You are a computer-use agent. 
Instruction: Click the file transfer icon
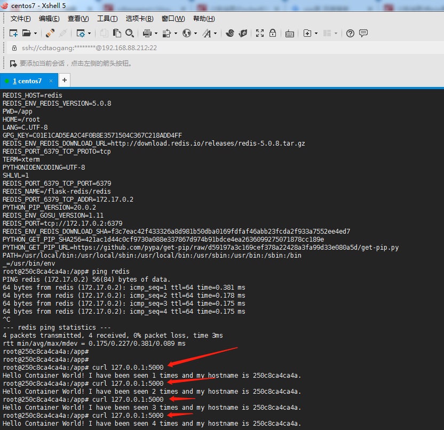click(166, 34)
